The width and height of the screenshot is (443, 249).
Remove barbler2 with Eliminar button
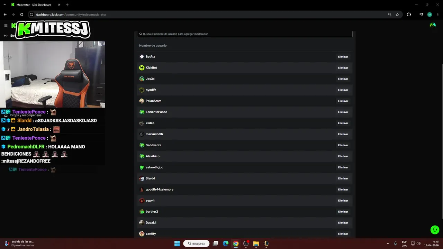click(x=343, y=212)
